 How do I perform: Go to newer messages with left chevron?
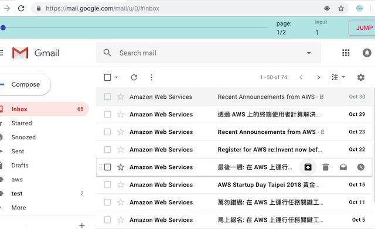(301, 77)
